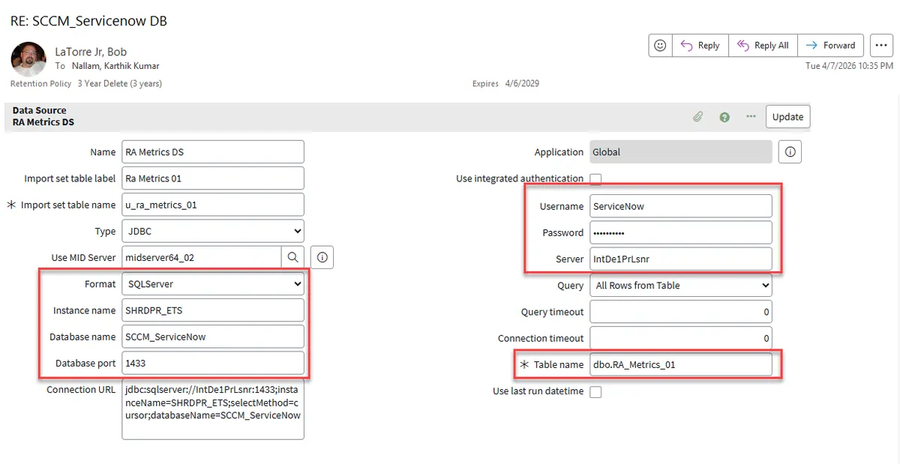Image resolution: width=900 pixels, height=464 pixels.
Task: Click the Table name field
Action: tap(680, 364)
